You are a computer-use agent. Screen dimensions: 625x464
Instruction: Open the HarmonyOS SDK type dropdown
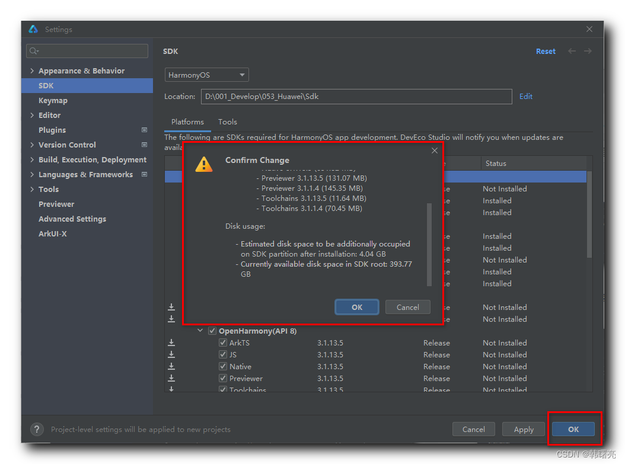coord(206,75)
